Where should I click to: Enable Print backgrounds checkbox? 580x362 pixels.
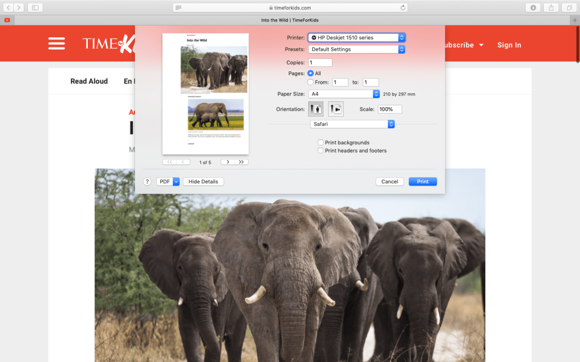coord(321,143)
